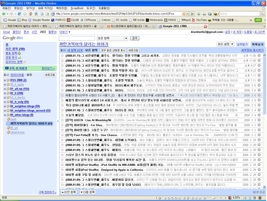267x201 pixels.
Task: Select the zdnet-korea tag in sidebar
Action: coord(17,132)
